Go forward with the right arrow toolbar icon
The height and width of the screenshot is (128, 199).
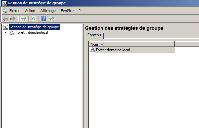pos(13,19)
